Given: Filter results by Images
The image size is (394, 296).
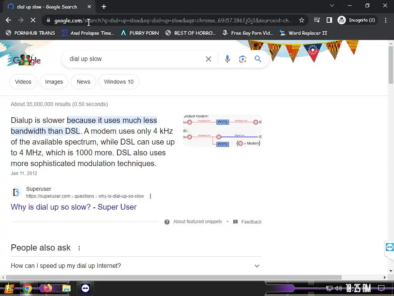Looking at the screenshot, I should [x=54, y=82].
